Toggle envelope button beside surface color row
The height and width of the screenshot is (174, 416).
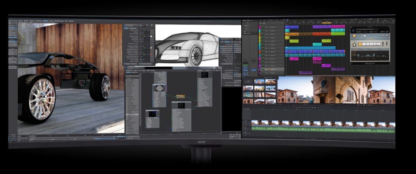pyautogui.click(x=152, y=30)
